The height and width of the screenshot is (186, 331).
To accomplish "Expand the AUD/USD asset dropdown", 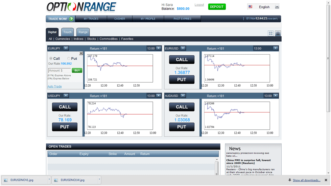I will tap(183, 95).
